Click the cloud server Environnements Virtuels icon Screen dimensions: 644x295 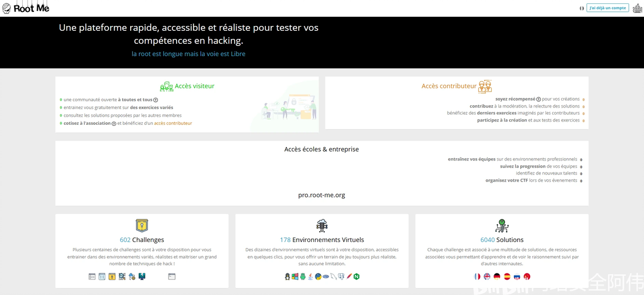tap(322, 225)
